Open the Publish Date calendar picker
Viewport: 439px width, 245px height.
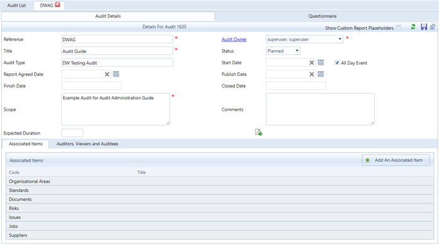click(321, 74)
